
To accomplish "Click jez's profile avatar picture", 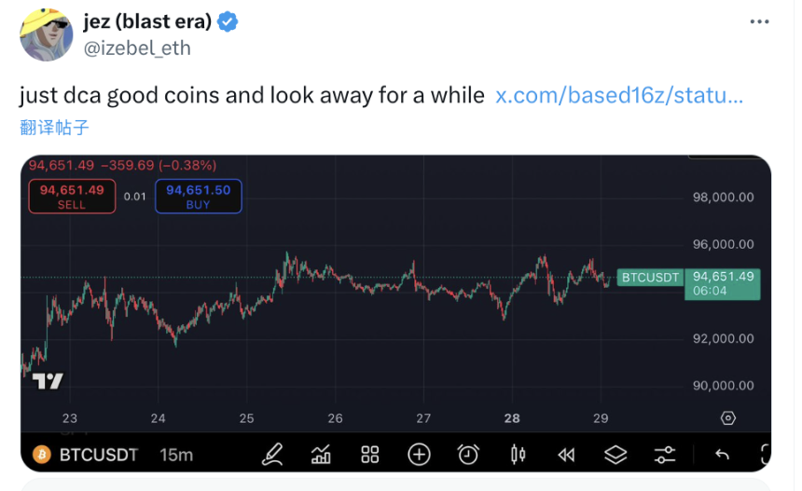I will [x=47, y=35].
